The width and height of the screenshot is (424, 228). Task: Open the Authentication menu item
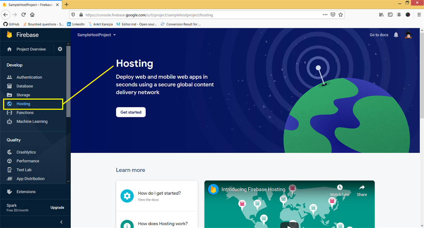click(x=29, y=77)
